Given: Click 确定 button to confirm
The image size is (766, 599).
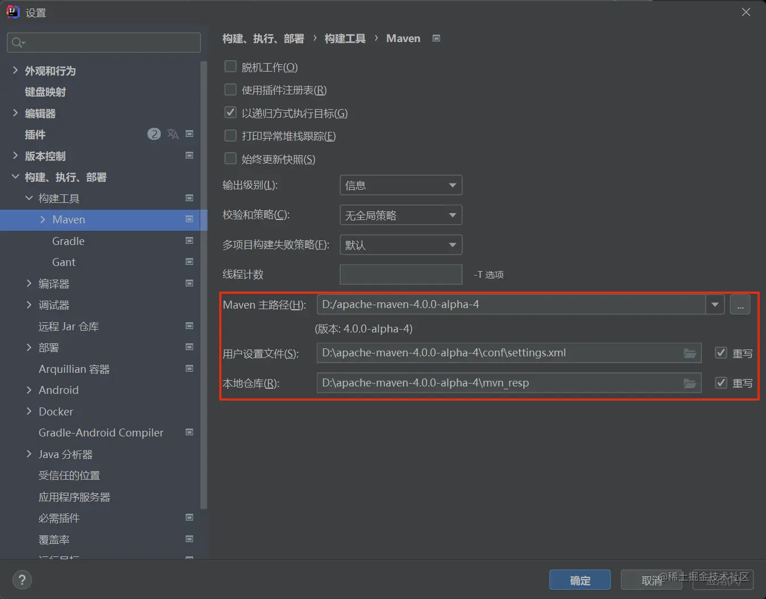Looking at the screenshot, I should pos(580,580).
